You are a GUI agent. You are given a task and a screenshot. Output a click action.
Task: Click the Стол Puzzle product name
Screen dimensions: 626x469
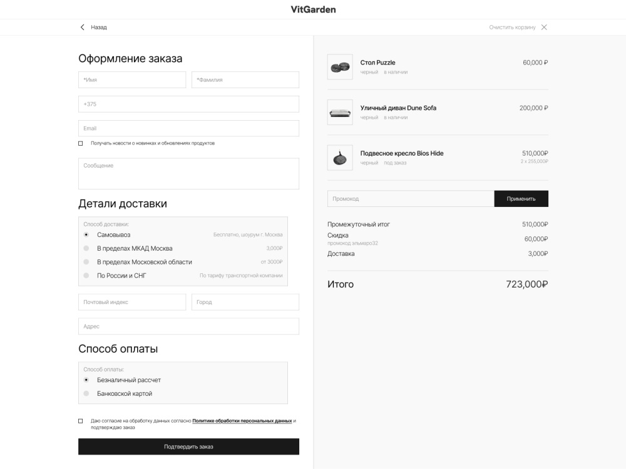point(377,63)
